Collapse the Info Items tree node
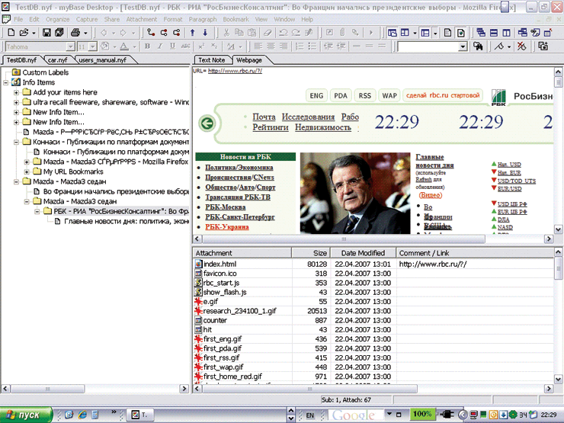564x423 pixels. (6, 83)
